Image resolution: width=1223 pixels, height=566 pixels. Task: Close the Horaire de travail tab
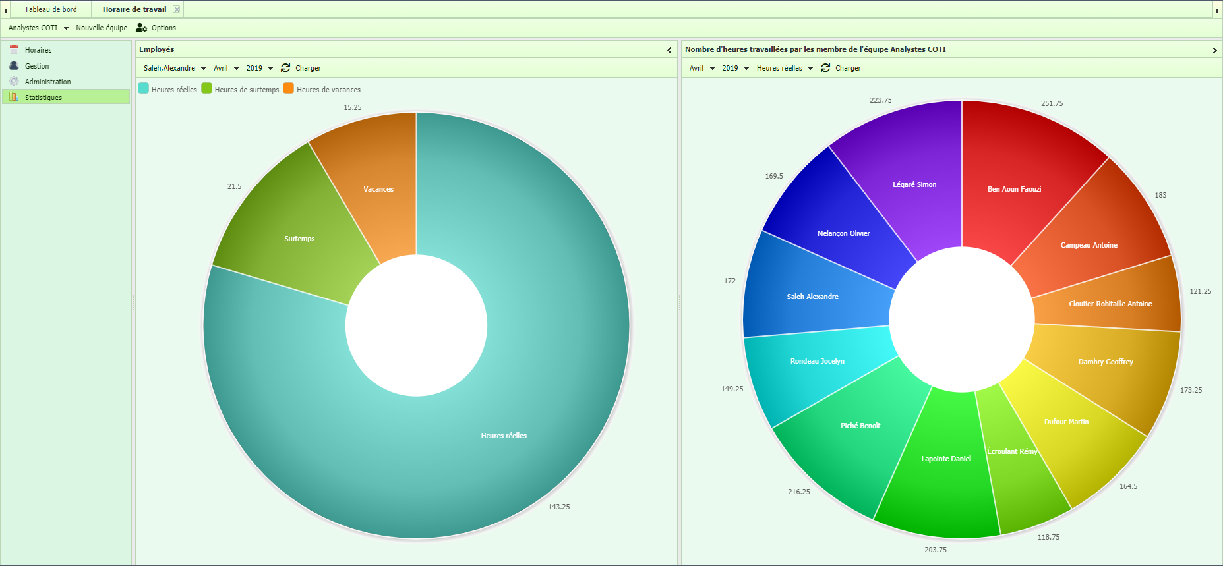pyautogui.click(x=177, y=9)
